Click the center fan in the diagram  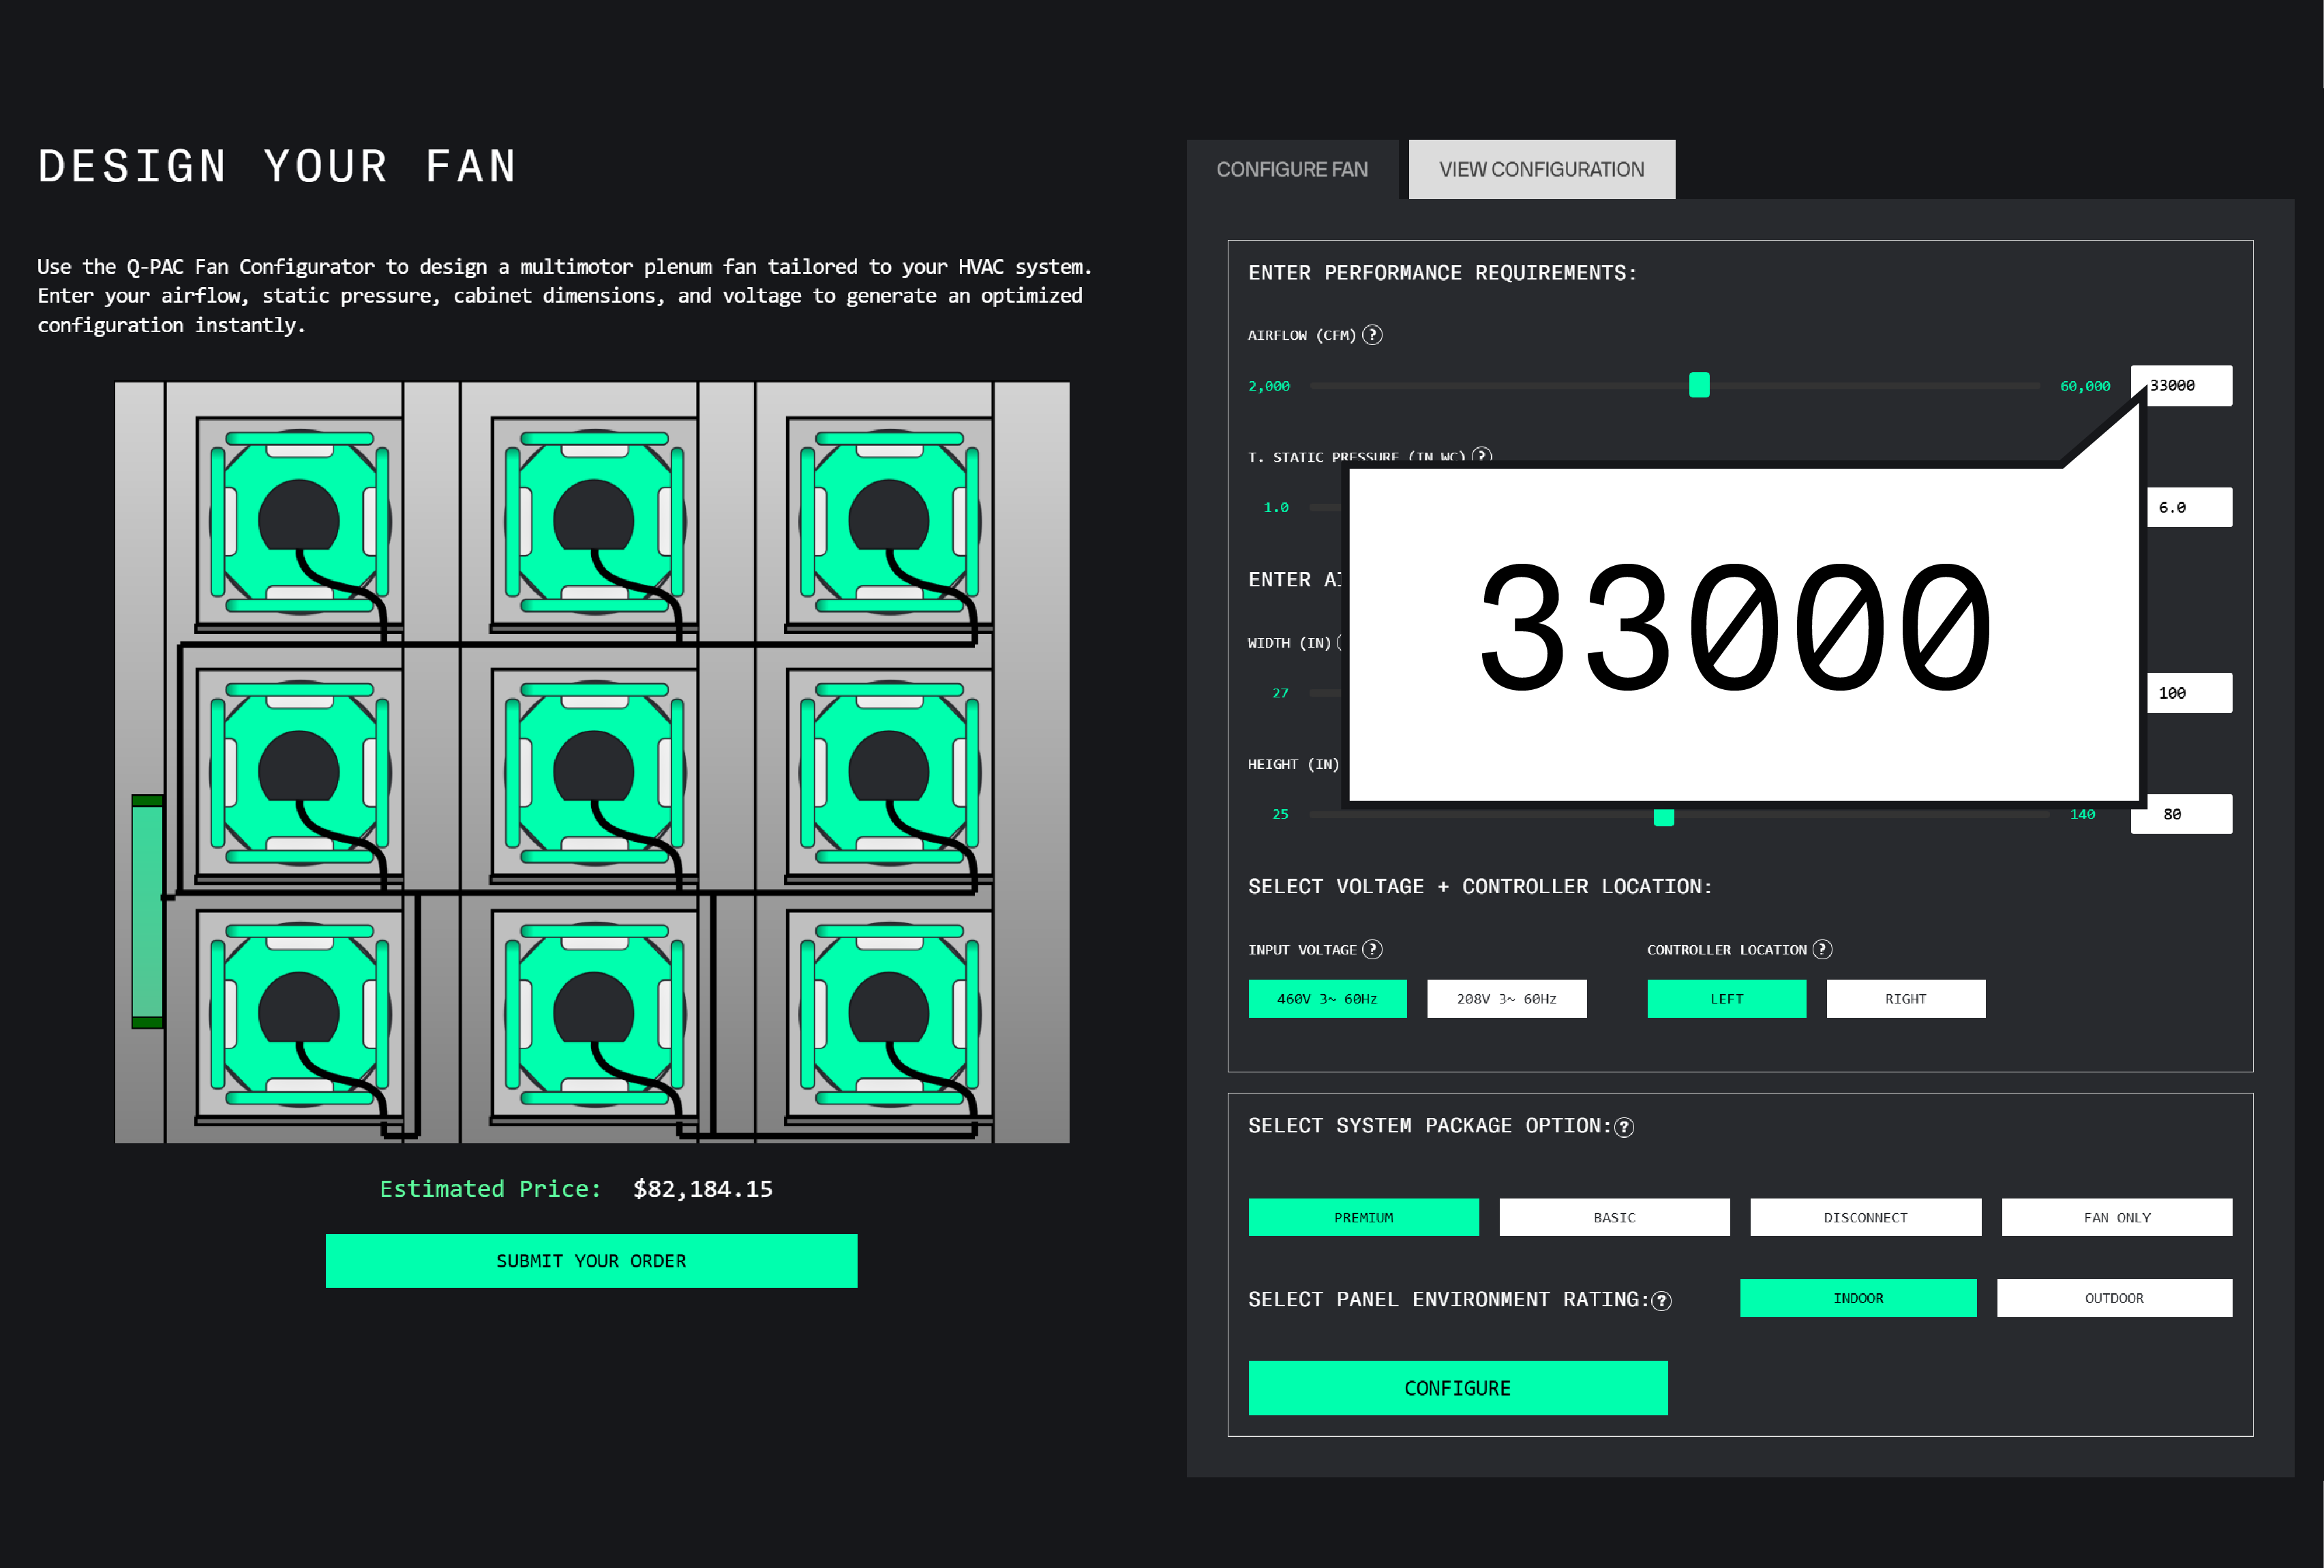point(593,771)
